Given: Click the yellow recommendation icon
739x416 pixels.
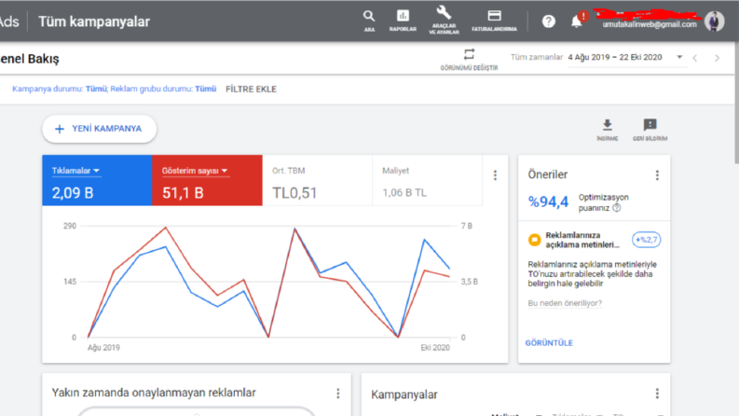Looking at the screenshot, I should 534,240.
